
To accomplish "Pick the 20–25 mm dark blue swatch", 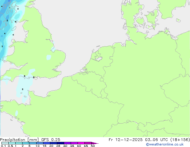I will (53, 143).
